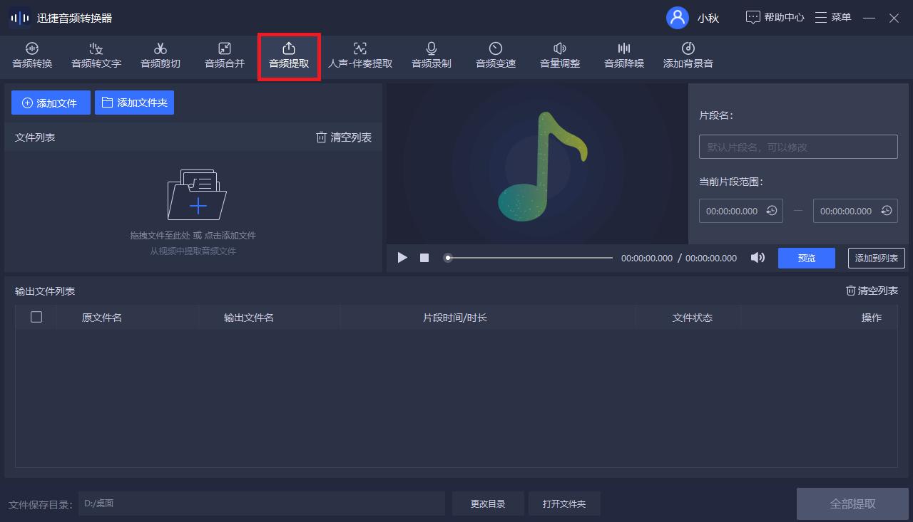Select the 音频转换 tool
Viewport: 913px width, 522px height.
[x=31, y=56]
